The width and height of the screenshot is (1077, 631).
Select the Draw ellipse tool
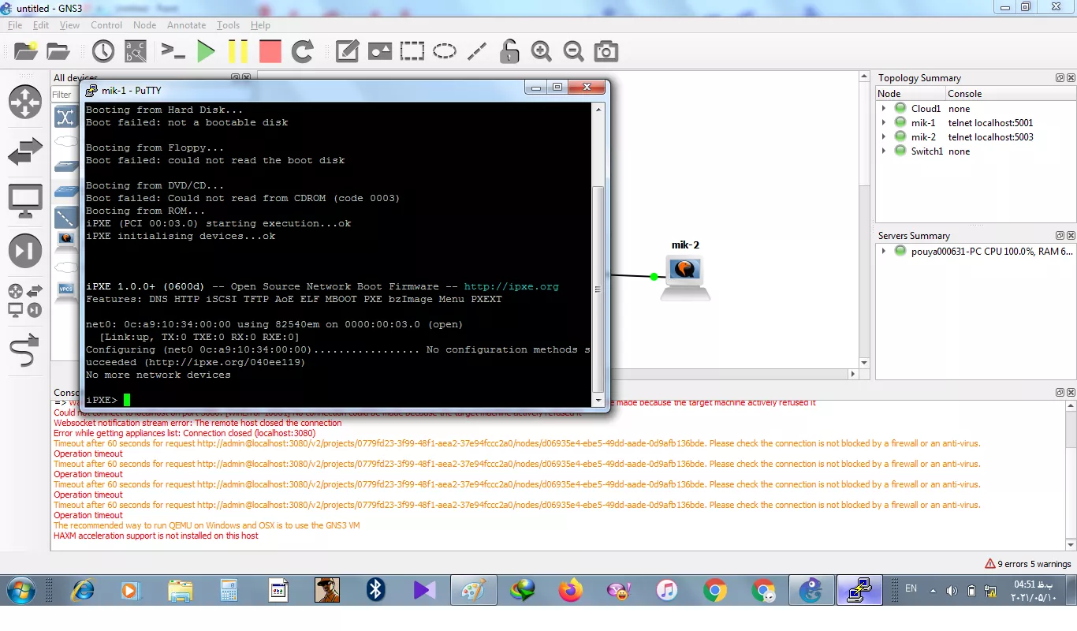[x=445, y=52]
